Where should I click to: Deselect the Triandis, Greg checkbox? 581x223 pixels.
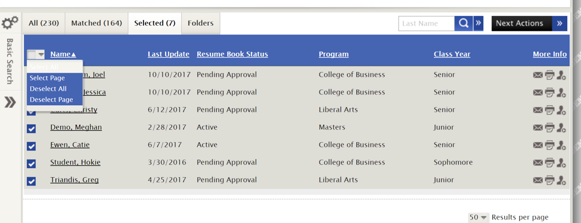coord(32,181)
